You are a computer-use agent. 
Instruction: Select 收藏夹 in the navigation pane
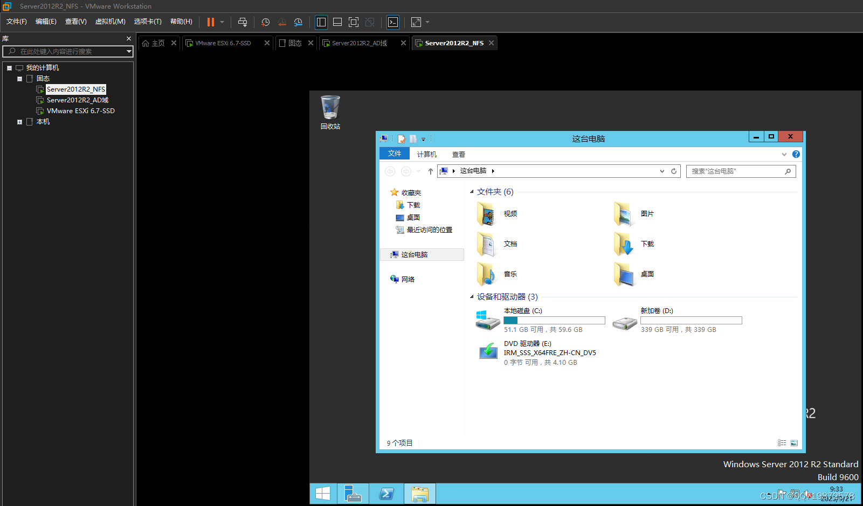(x=406, y=192)
